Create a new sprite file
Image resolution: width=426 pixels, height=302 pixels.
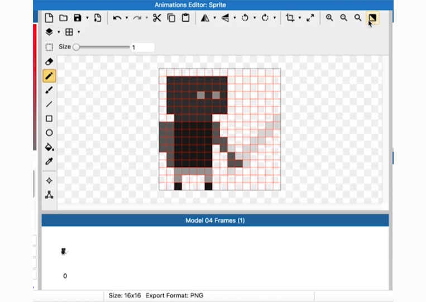(x=49, y=18)
